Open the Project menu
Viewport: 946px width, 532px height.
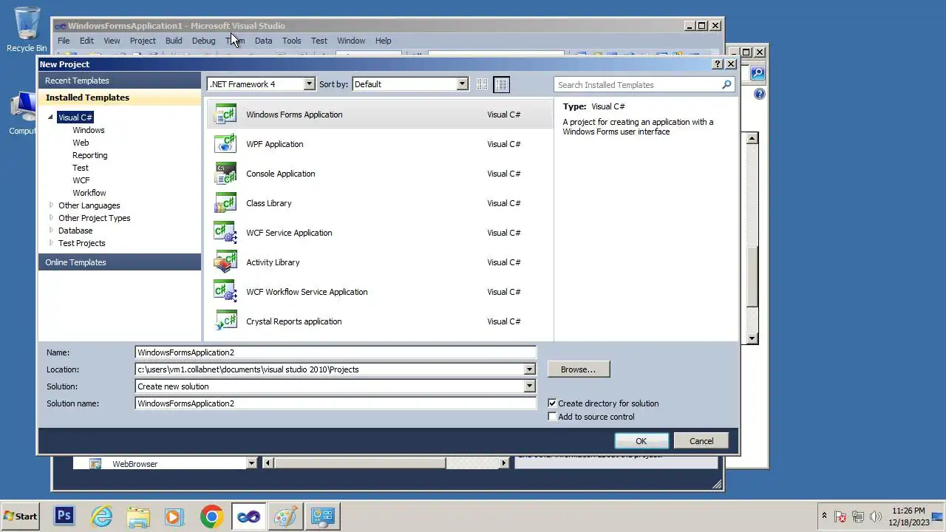(x=143, y=41)
